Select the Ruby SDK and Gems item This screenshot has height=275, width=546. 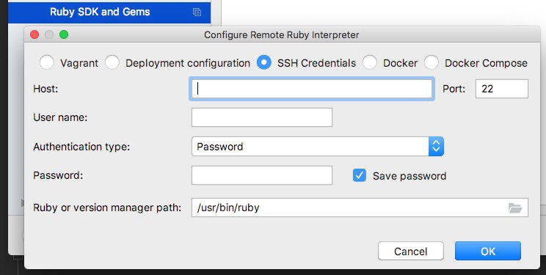[109, 12]
